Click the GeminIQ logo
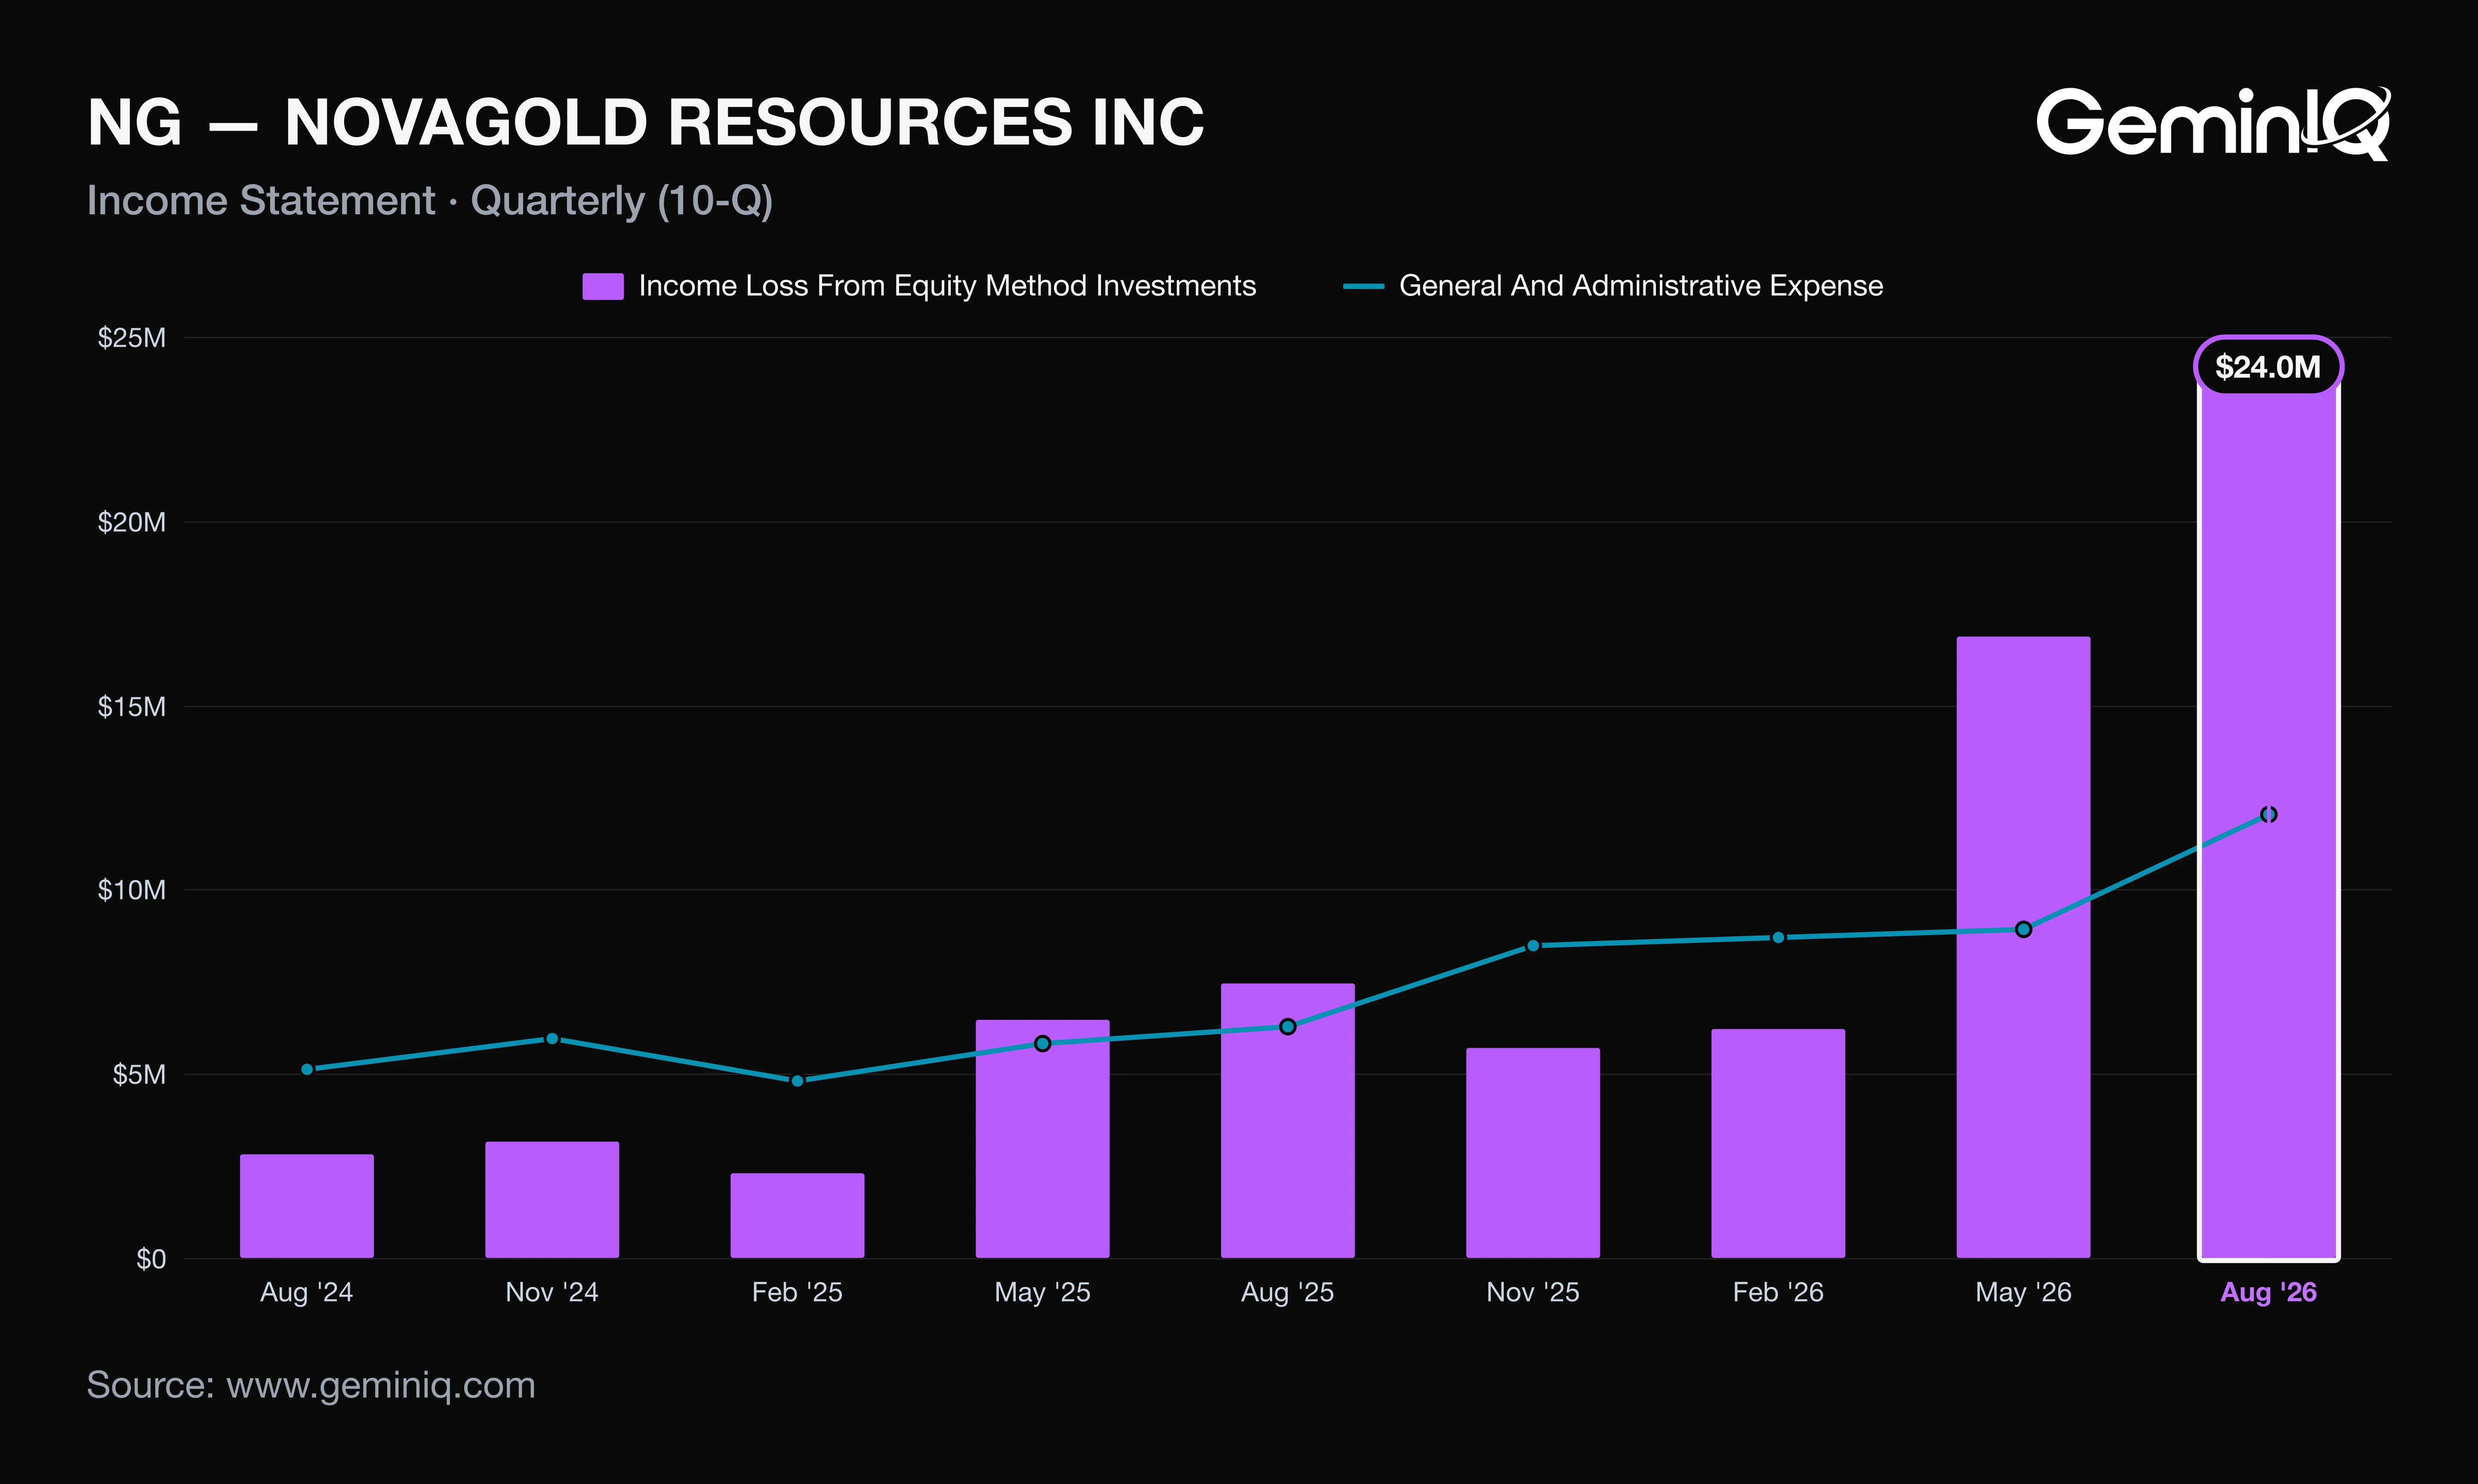Screen dimensions: 2478x1484 pos(2213,123)
